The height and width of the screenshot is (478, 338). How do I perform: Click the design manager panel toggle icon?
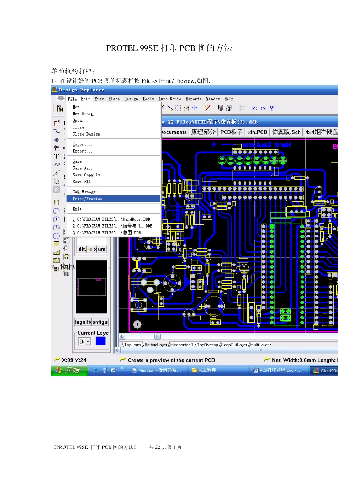point(60,108)
